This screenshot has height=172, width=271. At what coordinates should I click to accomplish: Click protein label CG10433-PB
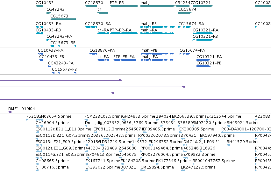coord(52,57)
